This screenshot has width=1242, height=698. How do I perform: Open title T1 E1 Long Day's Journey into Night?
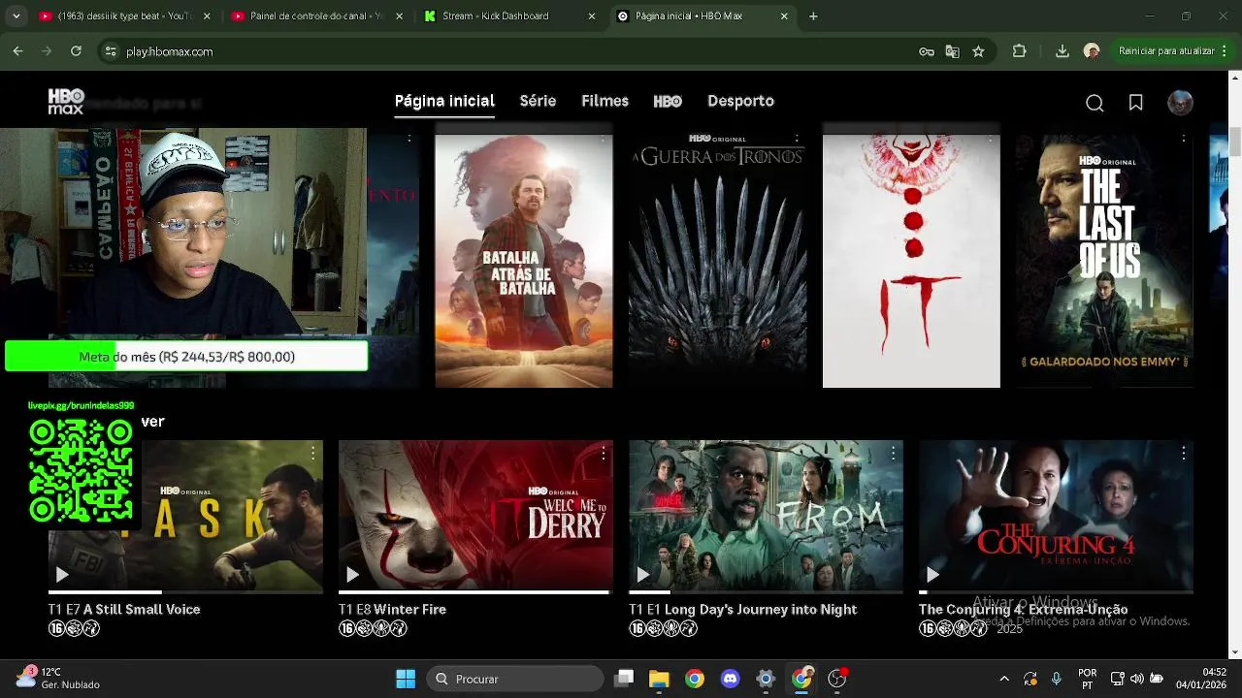(742, 609)
